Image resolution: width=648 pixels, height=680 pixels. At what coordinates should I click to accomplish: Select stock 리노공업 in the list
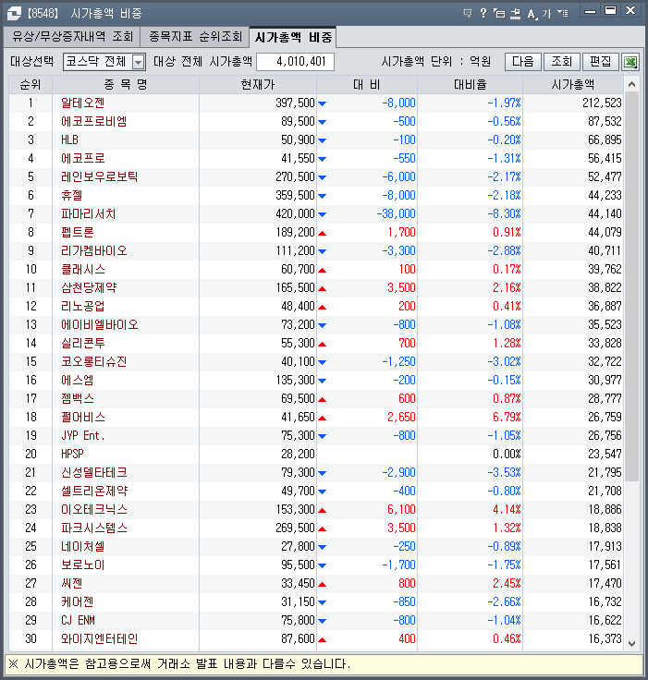pos(83,306)
